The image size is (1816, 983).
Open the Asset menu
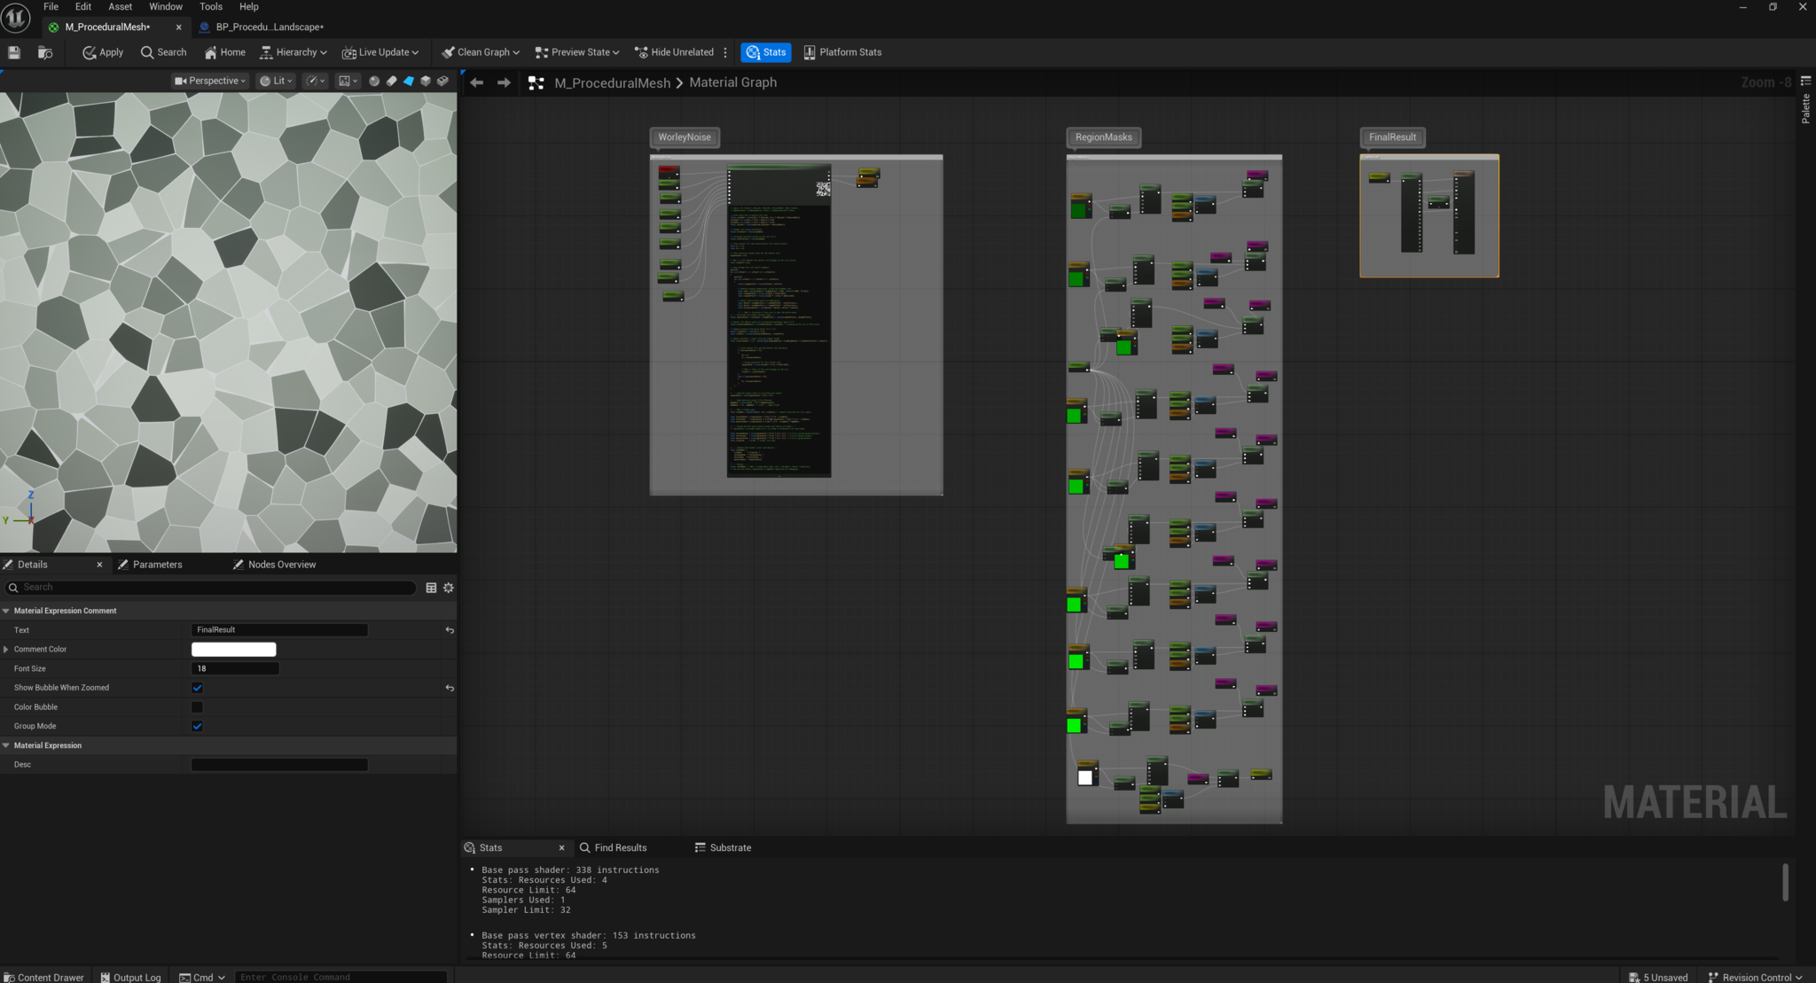click(x=120, y=6)
